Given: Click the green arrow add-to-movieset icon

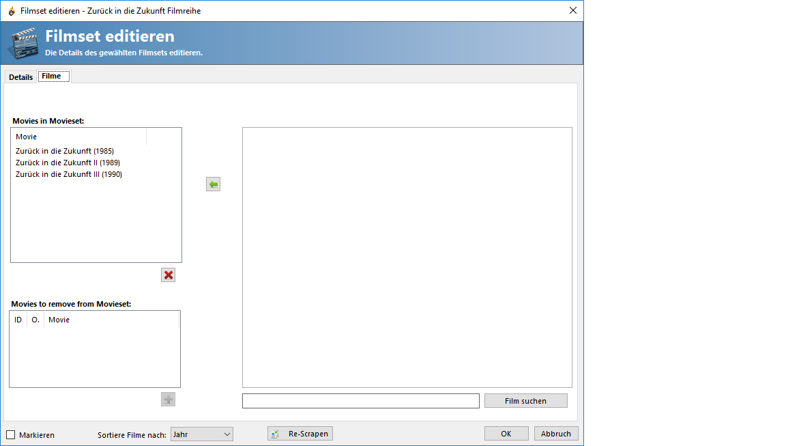Looking at the screenshot, I should coord(213,184).
